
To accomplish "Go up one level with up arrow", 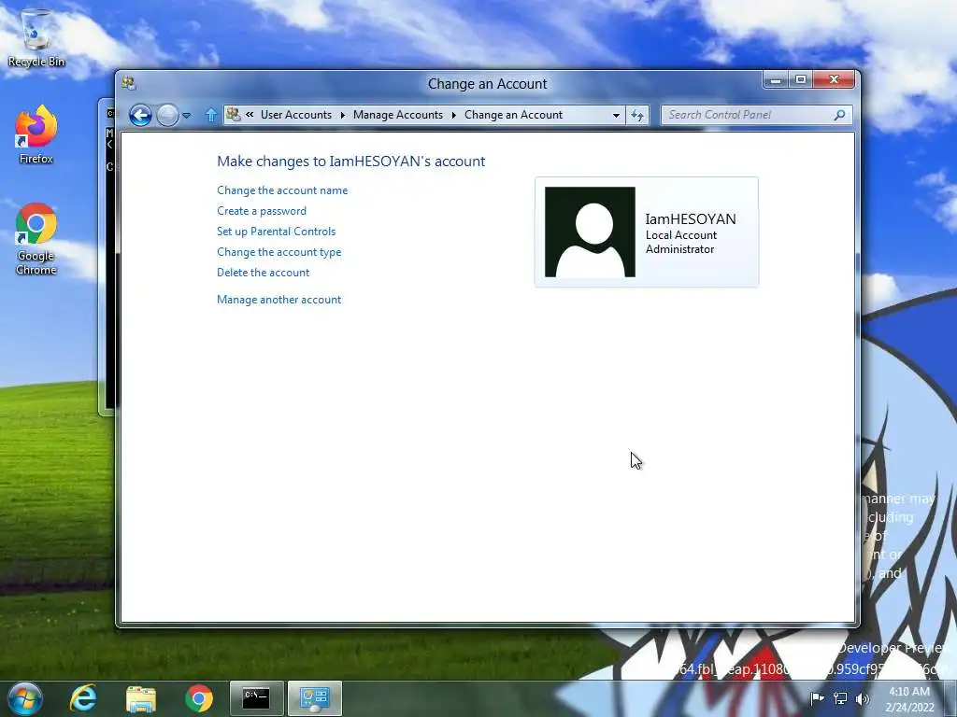I will pos(211,115).
